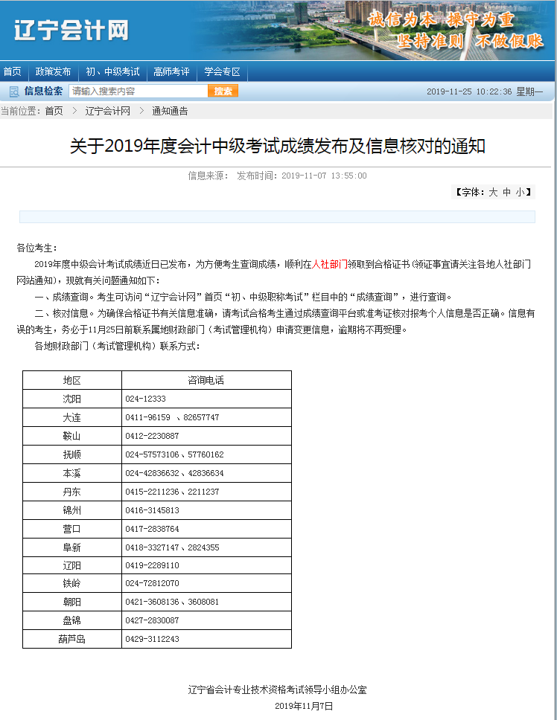Select the 抚顺 table cell
This screenshot has width=557, height=720.
click(72, 454)
